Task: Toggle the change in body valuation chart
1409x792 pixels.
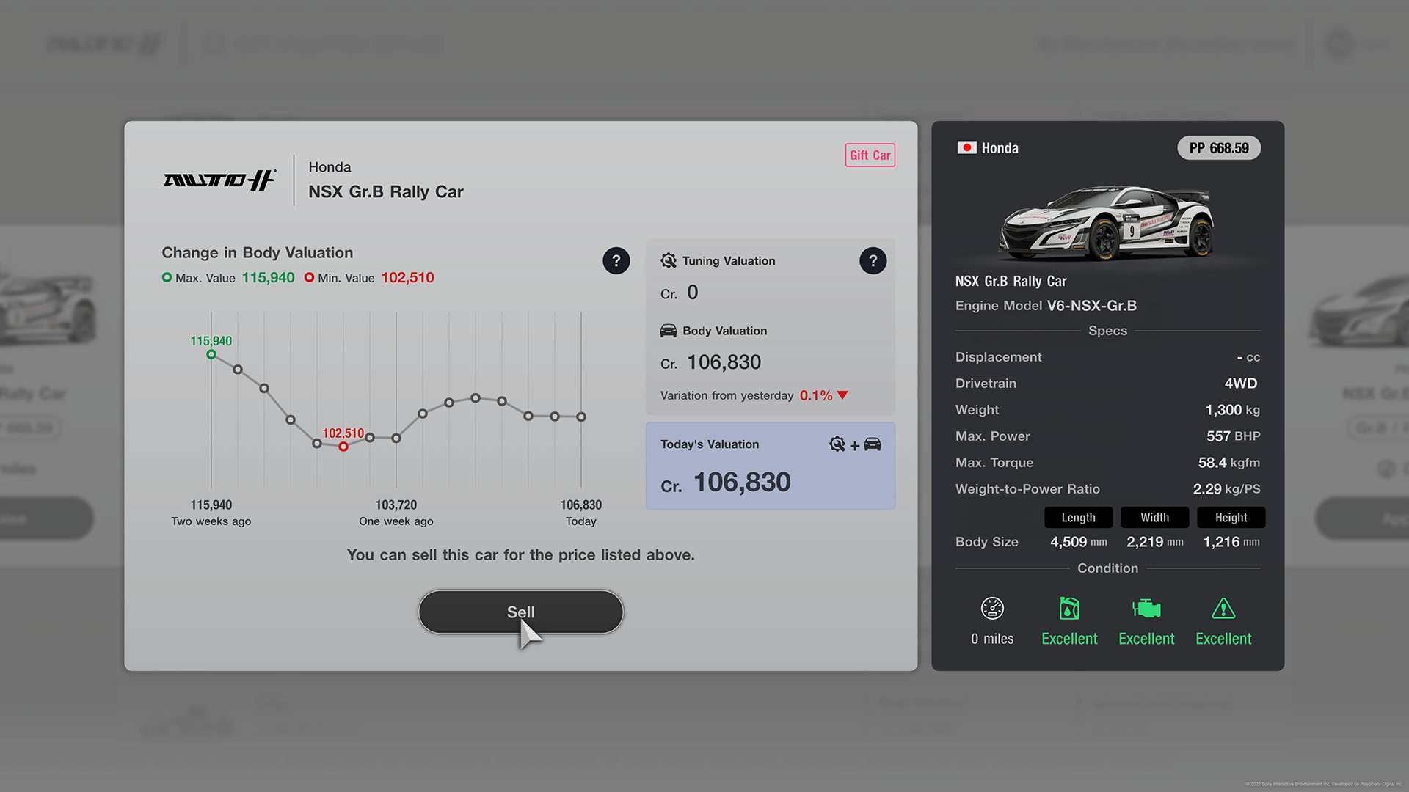Action: tap(616, 260)
